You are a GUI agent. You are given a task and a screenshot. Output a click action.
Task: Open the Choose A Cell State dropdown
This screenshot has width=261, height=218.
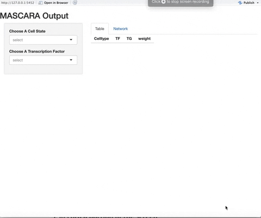43,40
